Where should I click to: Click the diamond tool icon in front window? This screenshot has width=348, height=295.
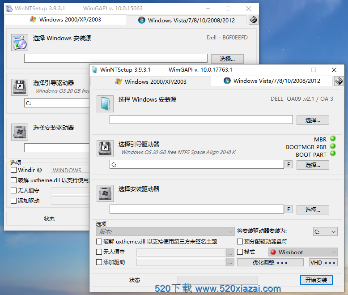pos(339,81)
